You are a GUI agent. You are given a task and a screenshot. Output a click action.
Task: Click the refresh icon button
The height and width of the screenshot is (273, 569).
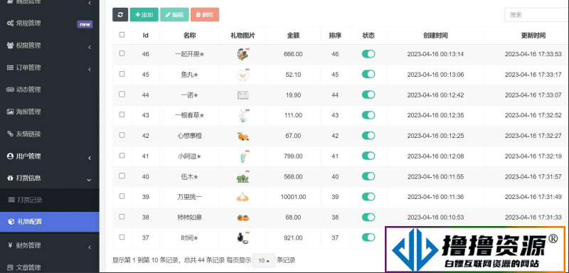pos(120,15)
